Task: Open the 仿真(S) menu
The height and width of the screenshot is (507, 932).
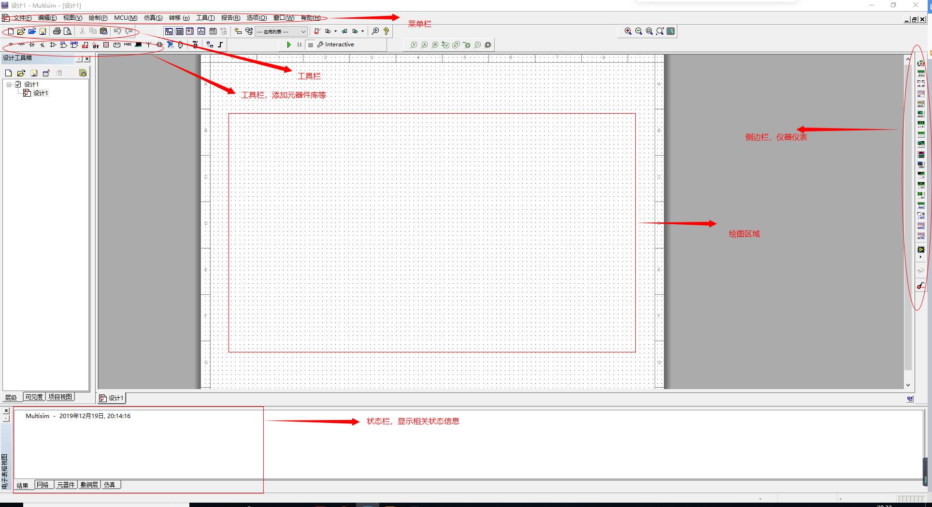Action: 152,18
